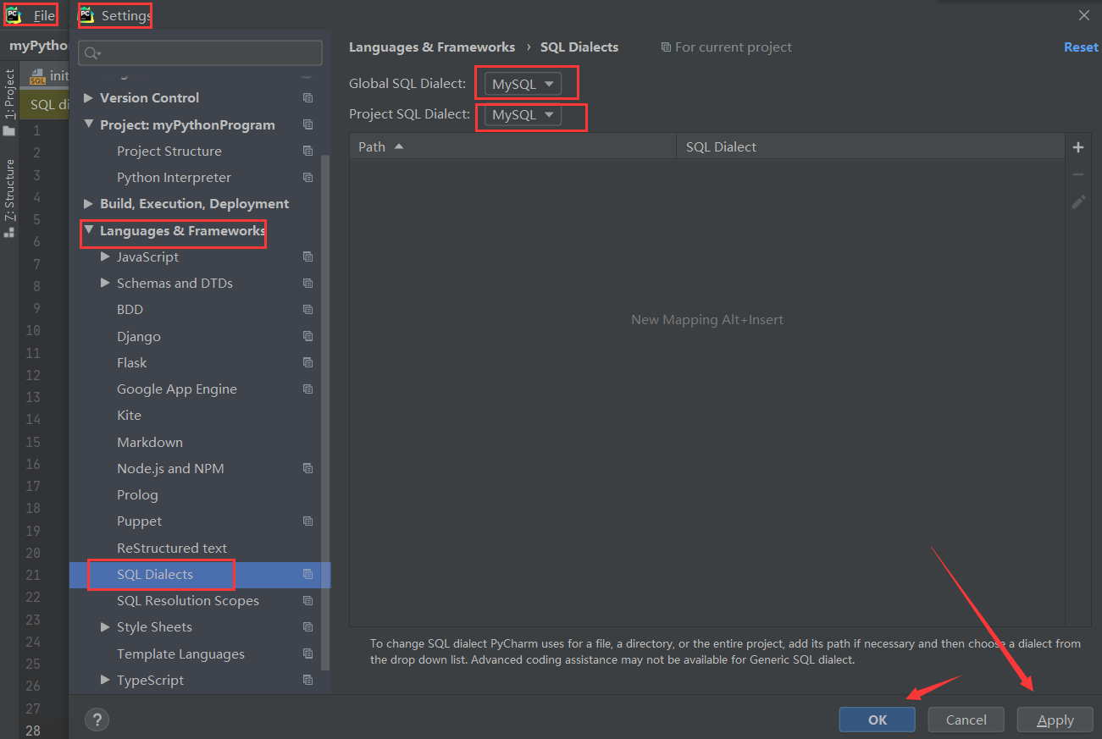Expand the Style Sheets node
The width and height of the screenshot is (1102, 739).
(x=105, y=626)
